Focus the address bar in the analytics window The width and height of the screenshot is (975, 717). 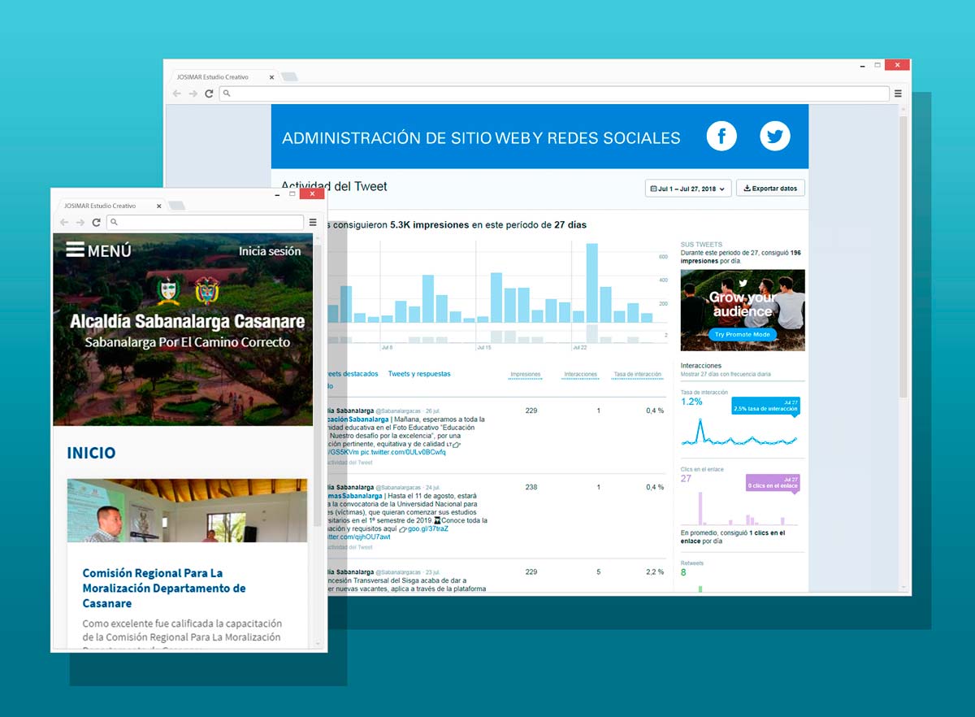click(554, 93)
